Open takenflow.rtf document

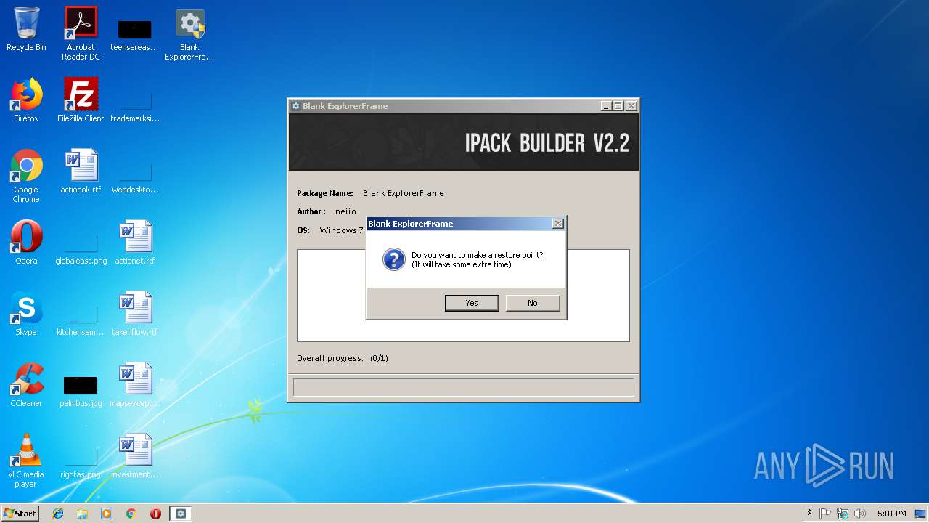point(135,314)
